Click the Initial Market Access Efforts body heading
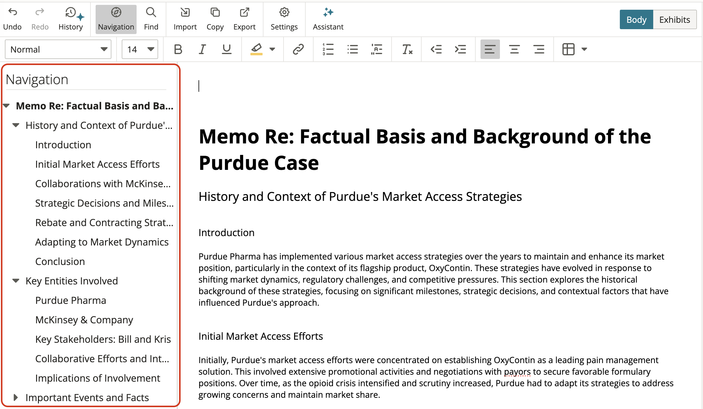The height and width of the screenshot is (409, 703). [261, 336]
